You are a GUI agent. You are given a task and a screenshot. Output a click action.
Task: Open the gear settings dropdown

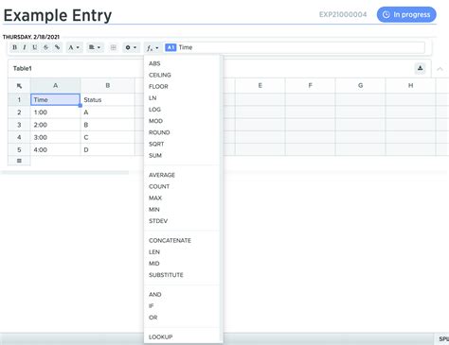tap(131, 47)
